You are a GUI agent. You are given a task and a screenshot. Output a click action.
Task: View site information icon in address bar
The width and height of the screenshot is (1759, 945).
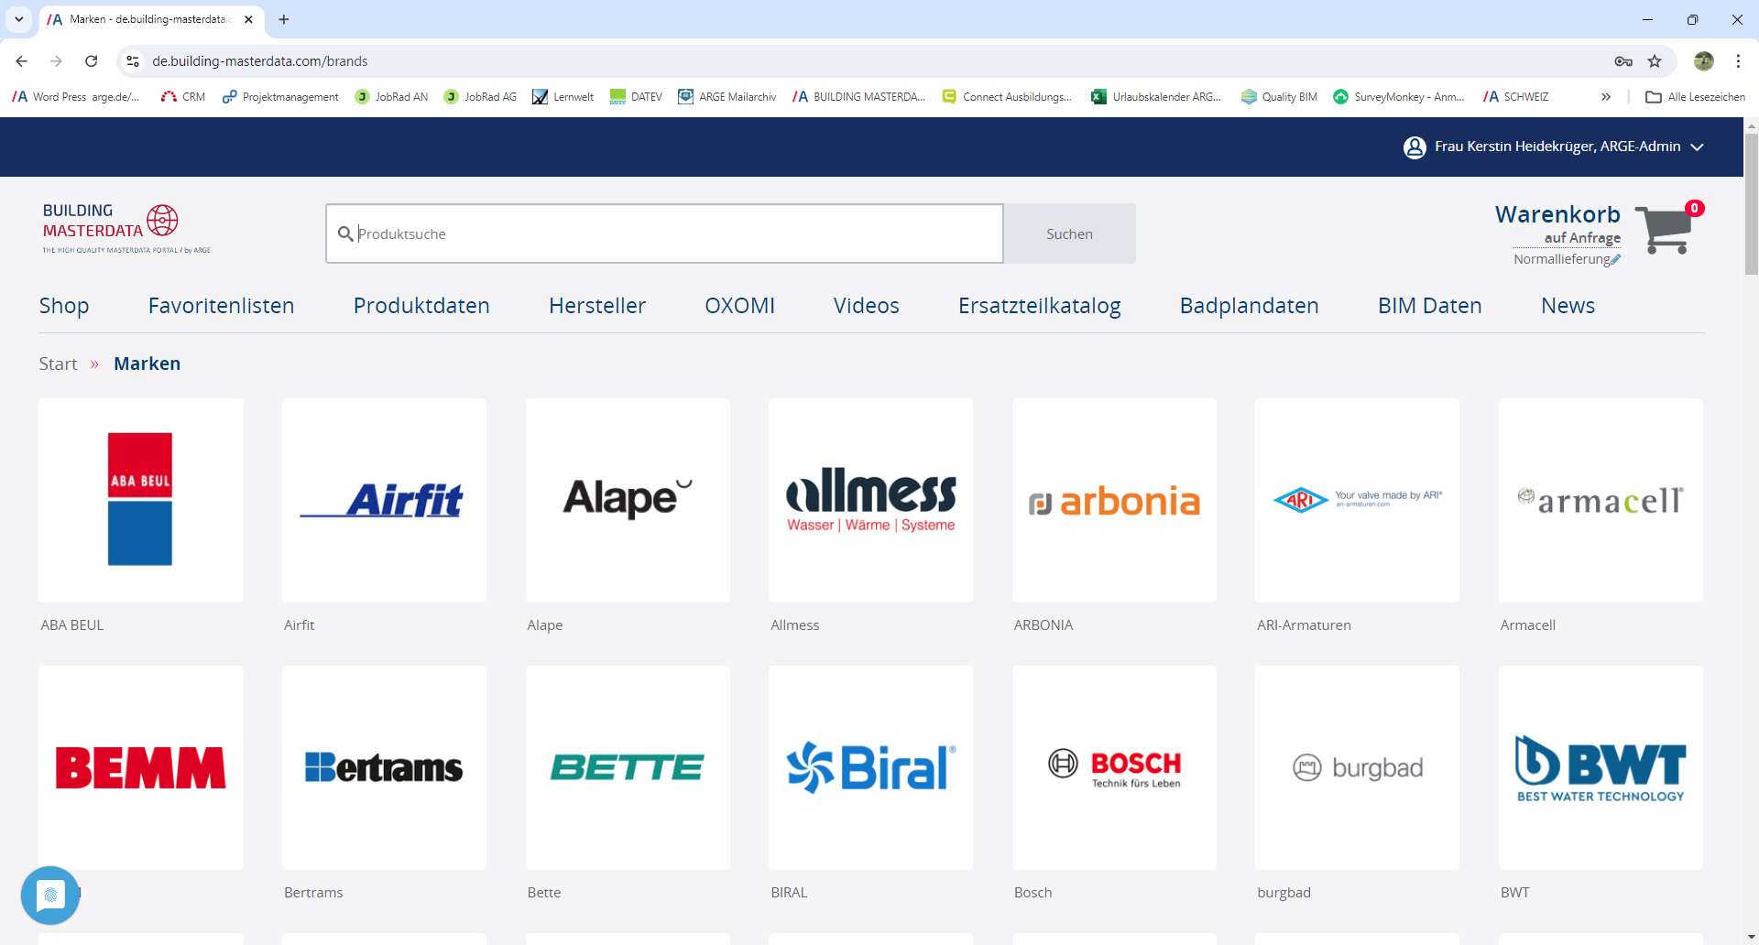(x=133, y=61)
